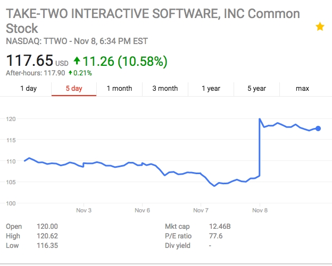Select the 5 year range tab

click(256, 89)
